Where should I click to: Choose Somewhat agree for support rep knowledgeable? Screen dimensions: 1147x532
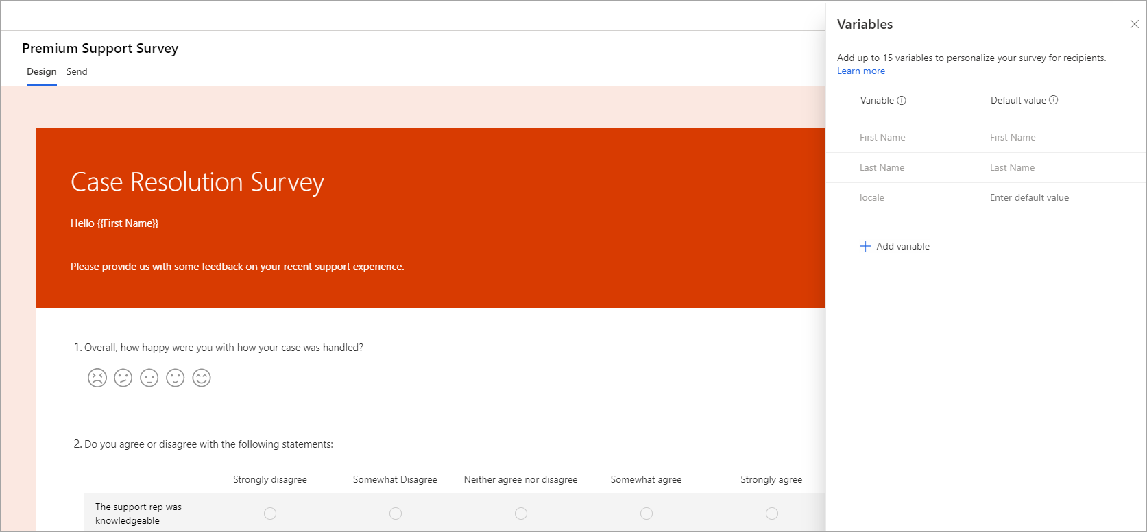[x=647, y=513]
